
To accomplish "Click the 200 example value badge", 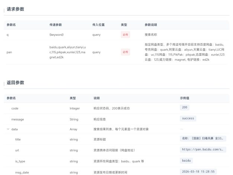I will (x=185, y=107).
